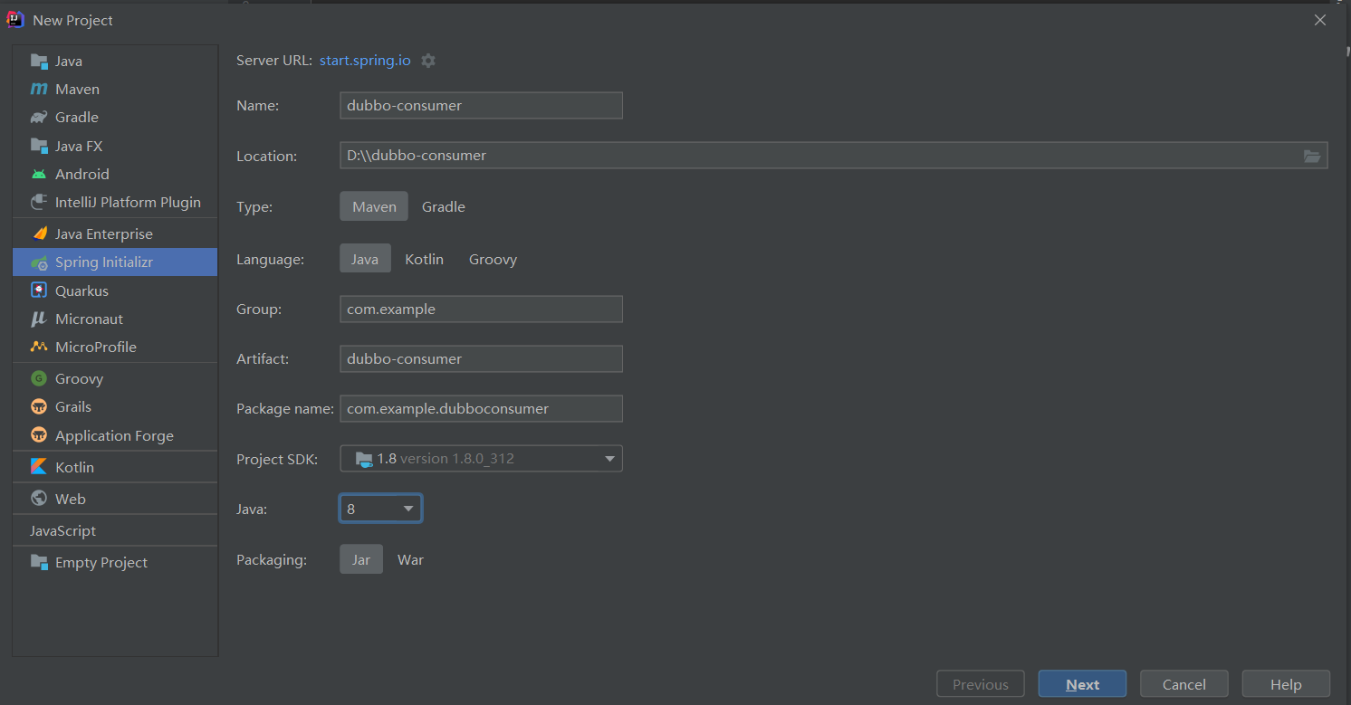Click the Artifact input field

tap(481, 358)
